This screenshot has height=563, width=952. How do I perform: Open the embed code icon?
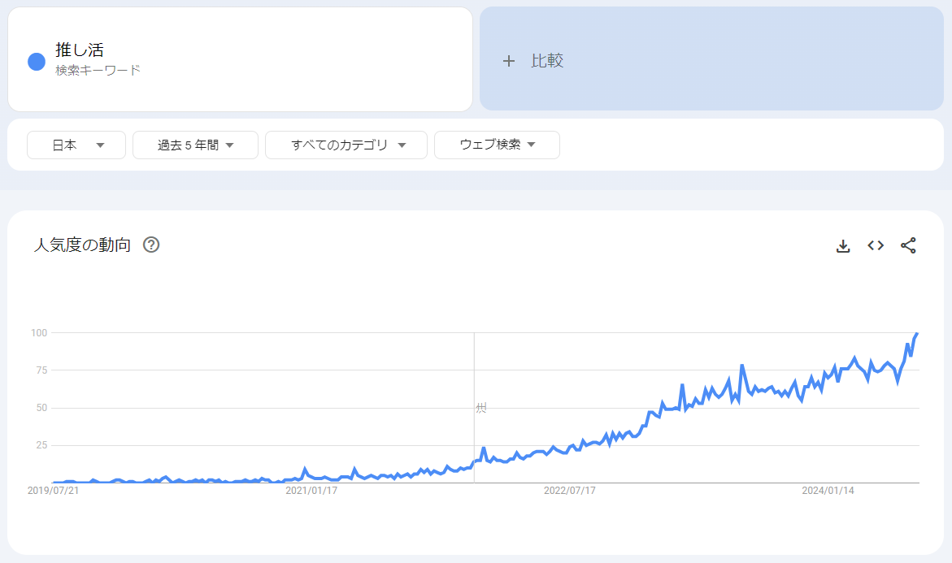point(876,245)
